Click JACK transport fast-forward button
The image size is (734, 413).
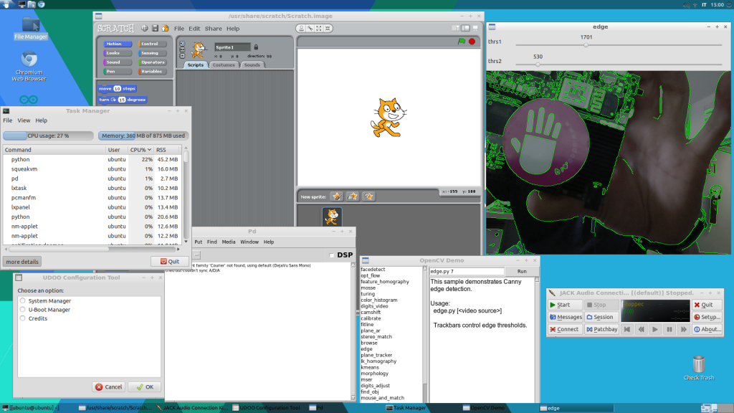683,330
